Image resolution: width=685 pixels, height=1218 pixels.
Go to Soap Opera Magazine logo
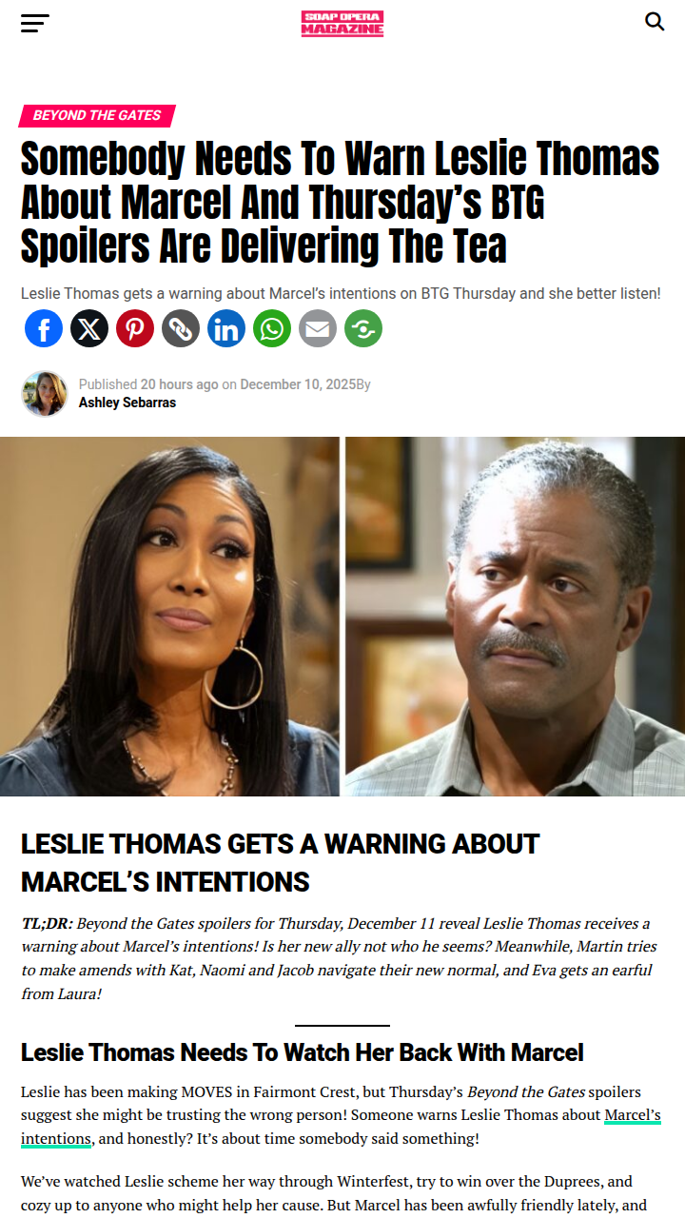pos(342,24)
